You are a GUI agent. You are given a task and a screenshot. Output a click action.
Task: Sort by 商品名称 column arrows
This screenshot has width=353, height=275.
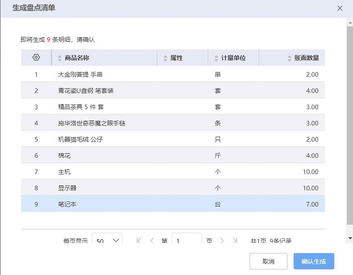click(60, 58)
